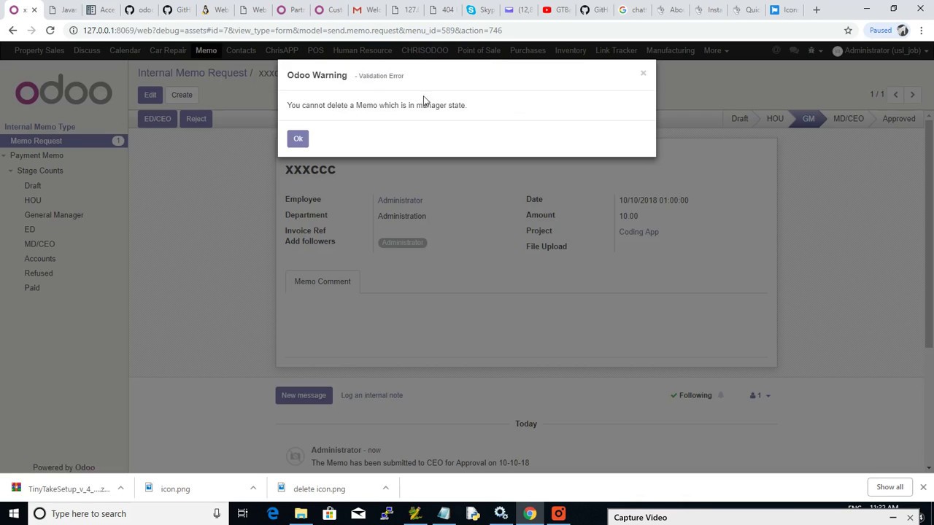934x525 pixels.
Task: Click the browser address bar URL
Action: click(292, 31)
